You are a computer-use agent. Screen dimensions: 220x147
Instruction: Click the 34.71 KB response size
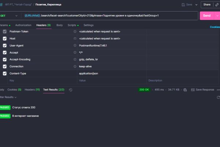click(173, 90)
